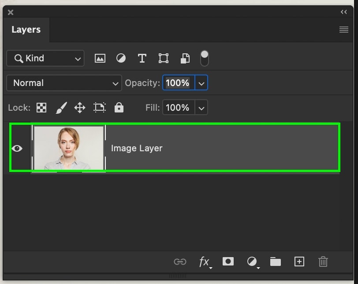Filter for shape layers icon
This screenshot has width=358, height=284.
pos(164,58)
